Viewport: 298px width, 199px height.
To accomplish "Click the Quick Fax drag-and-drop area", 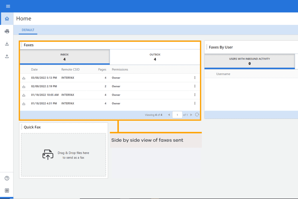I will pyautogui.click(x=63, y=155).
